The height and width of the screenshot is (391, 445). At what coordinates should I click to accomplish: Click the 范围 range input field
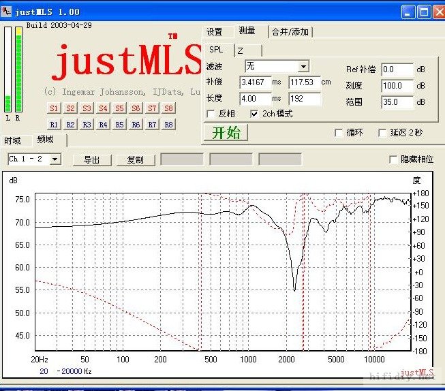(x=397, y=102)
